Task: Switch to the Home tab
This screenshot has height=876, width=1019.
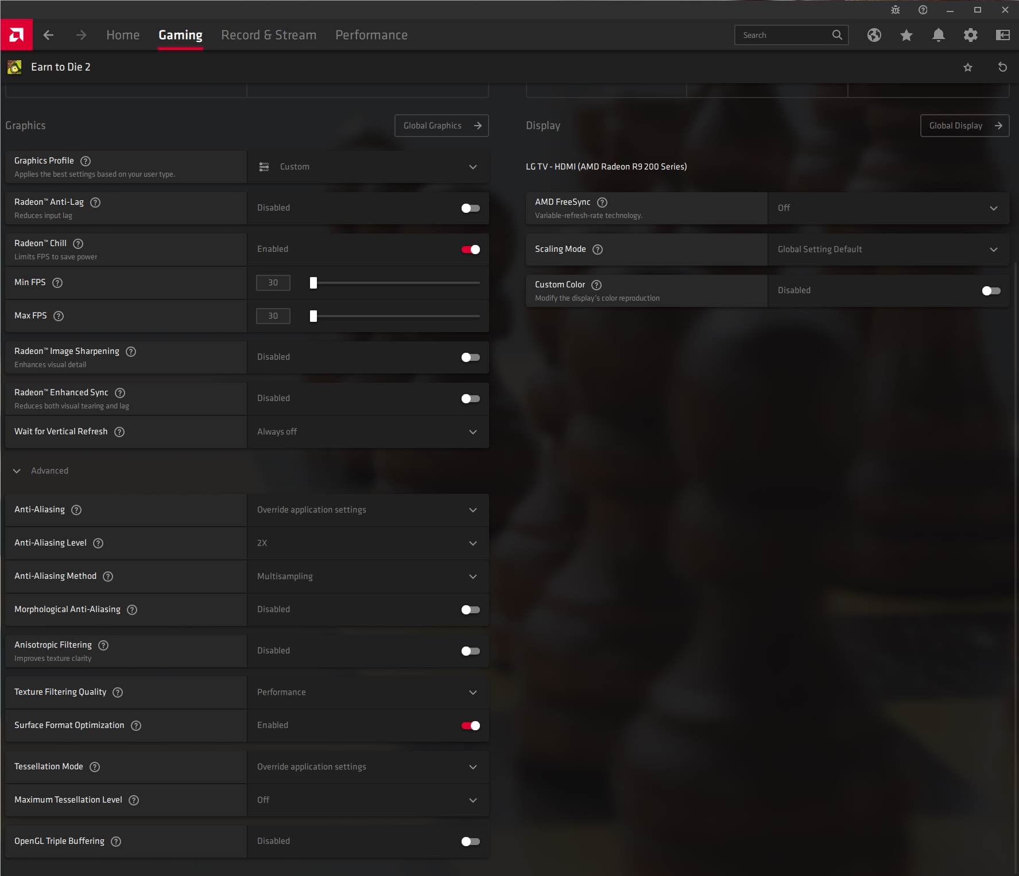Action: 123,35
